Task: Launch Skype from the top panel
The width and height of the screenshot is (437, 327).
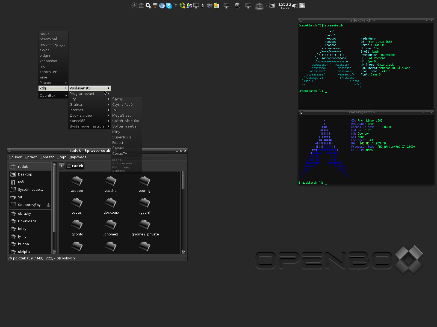Action: coord(169,5)
